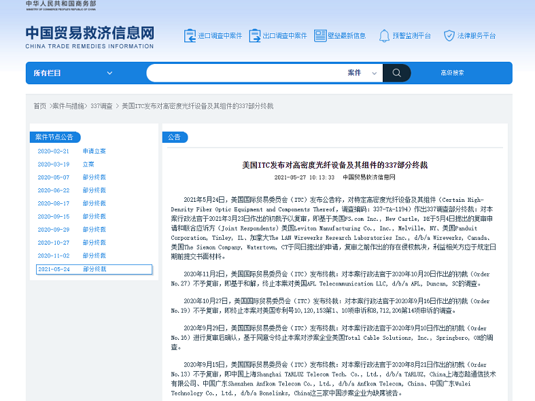Click the publish time 2021-05-27 10:13:33
The height and width of the screenshot is (401, 535).
click(x=305, y=177)
